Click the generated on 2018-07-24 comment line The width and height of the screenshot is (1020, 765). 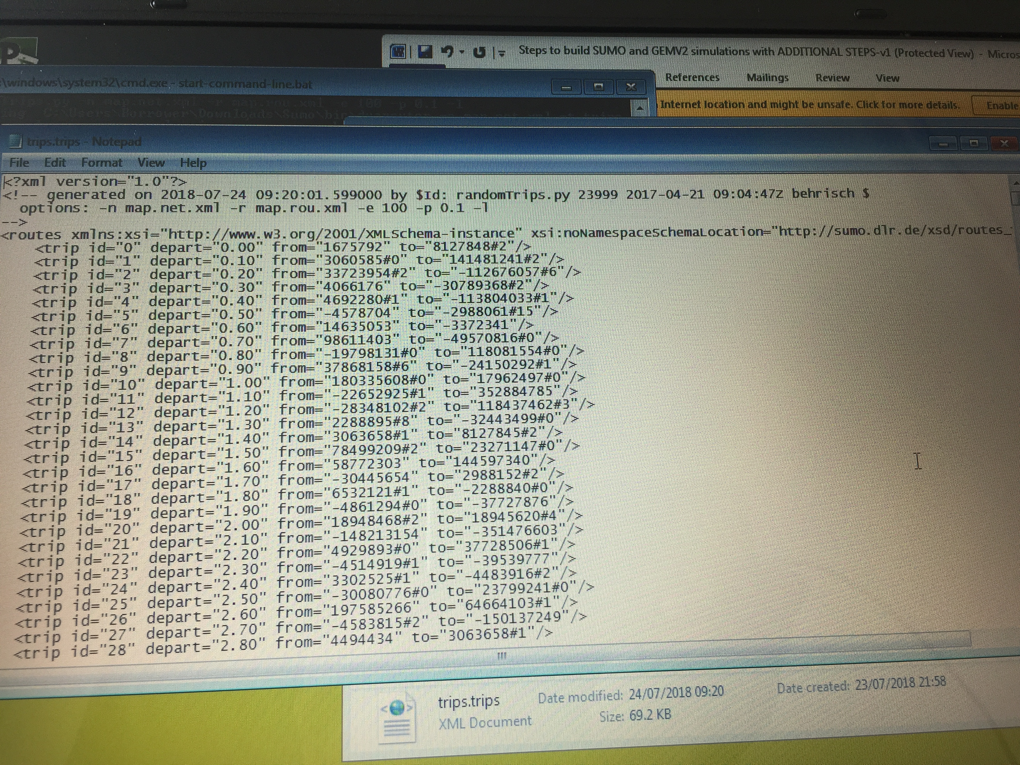(436, 194)
